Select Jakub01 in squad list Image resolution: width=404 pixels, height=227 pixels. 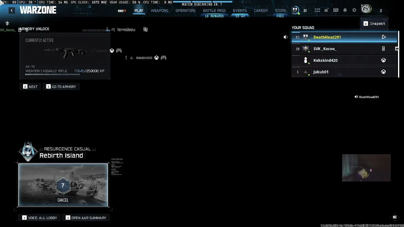pyautogui.click(x=344, y=72)
